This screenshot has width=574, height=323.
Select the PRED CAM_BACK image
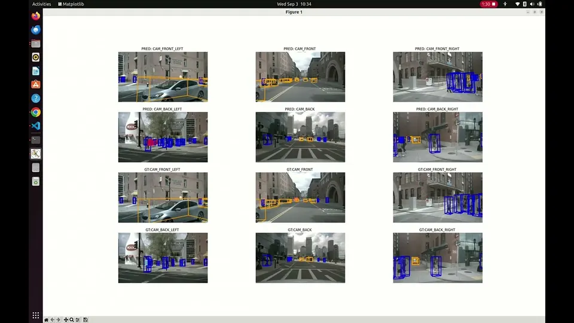(x=300, y=137)
